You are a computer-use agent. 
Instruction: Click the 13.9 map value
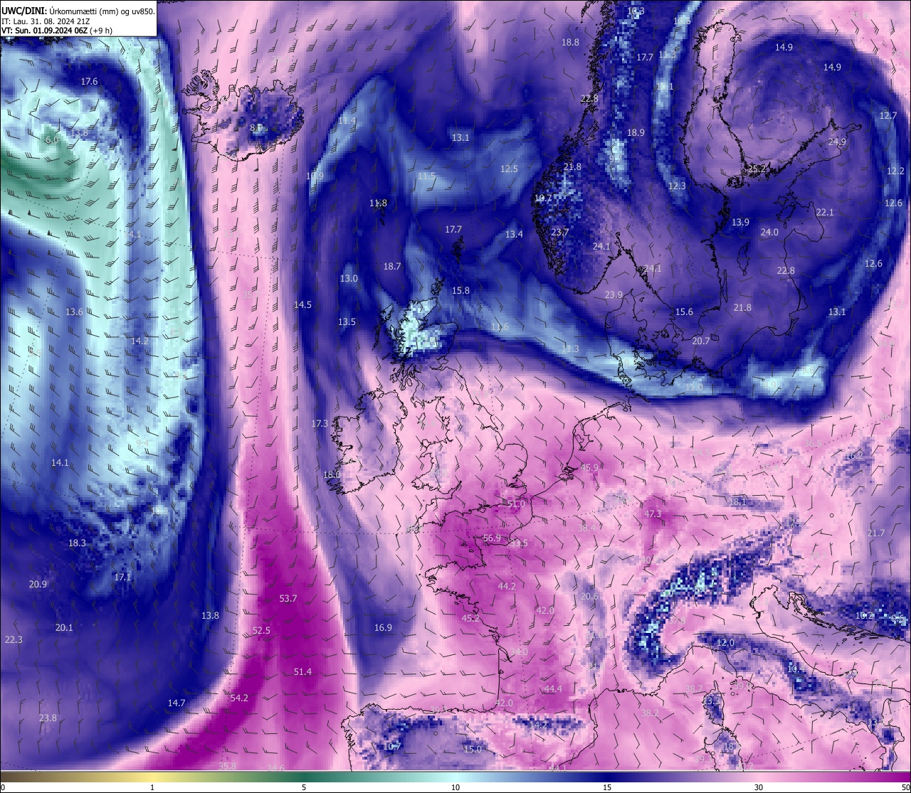pyautogui.click(x=741, y=223)
